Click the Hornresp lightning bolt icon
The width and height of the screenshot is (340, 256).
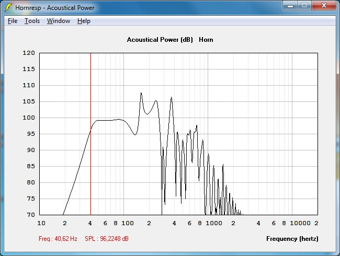tap(8, 8)
